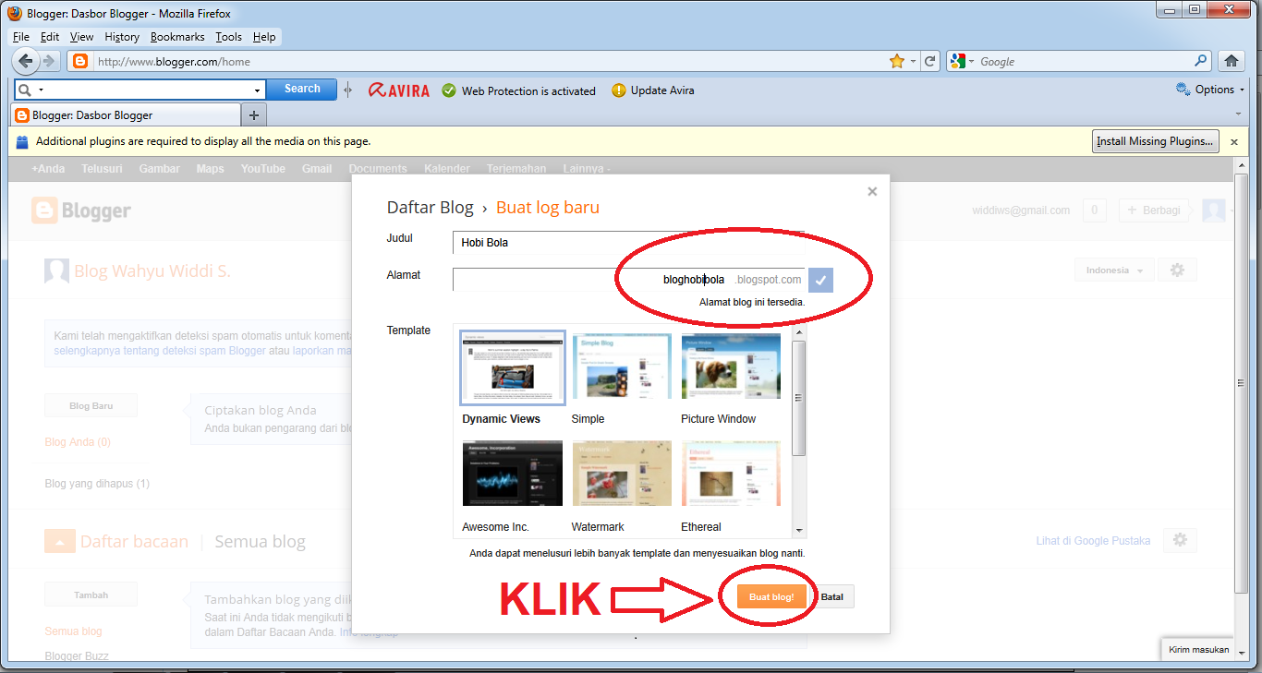
Task: Open the bookmark star dropdown arrow
Action: [913, 62]
